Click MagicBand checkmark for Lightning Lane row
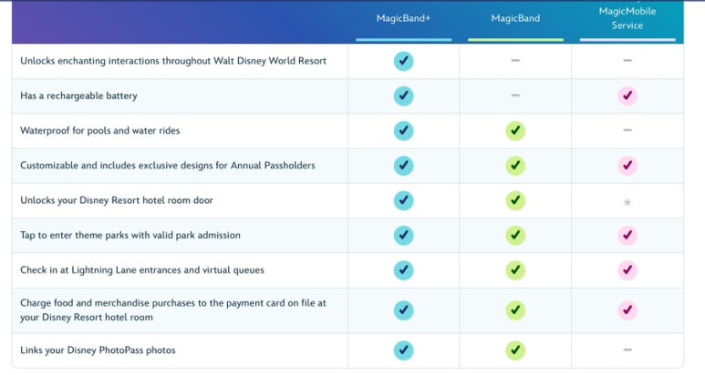 (x=515, y=270)
